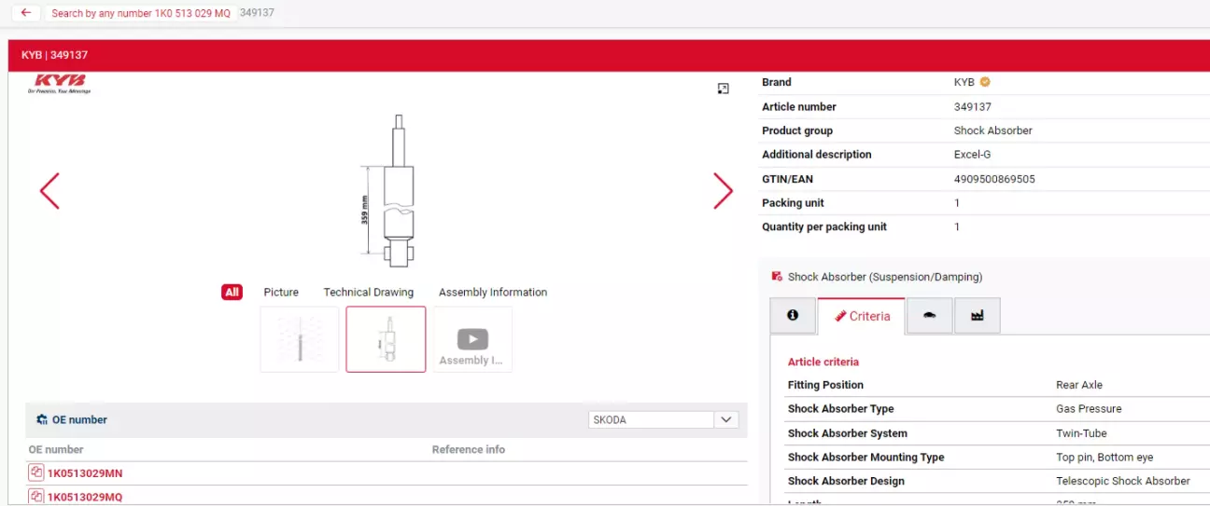Switch to the Picture filter

point(281,293)
